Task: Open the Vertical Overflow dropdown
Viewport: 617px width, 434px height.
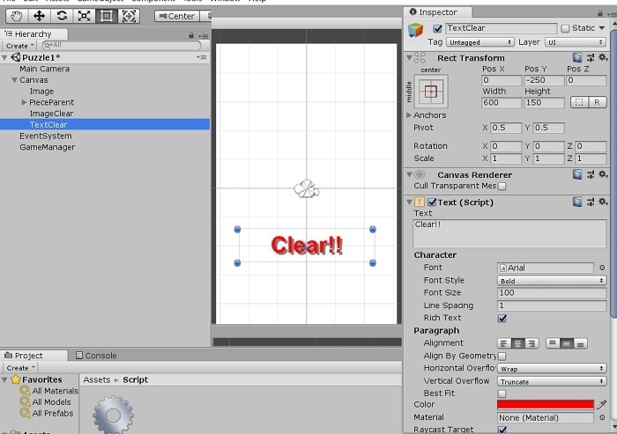Action: (x=551, y=381)
